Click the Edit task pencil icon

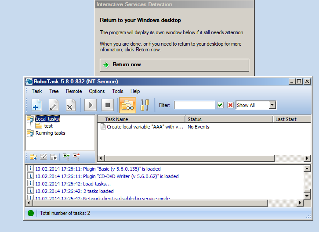54,105
